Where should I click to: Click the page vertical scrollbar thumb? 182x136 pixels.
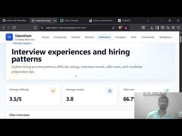[x=181, y=39]
